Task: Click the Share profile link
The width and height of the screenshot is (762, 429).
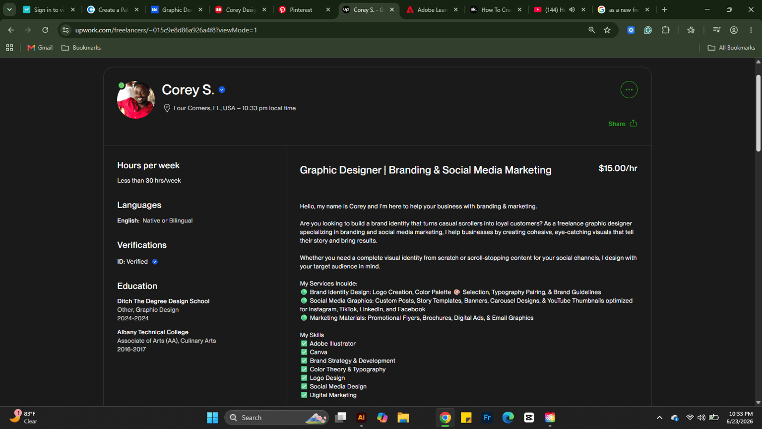Action: click(623, 124)
